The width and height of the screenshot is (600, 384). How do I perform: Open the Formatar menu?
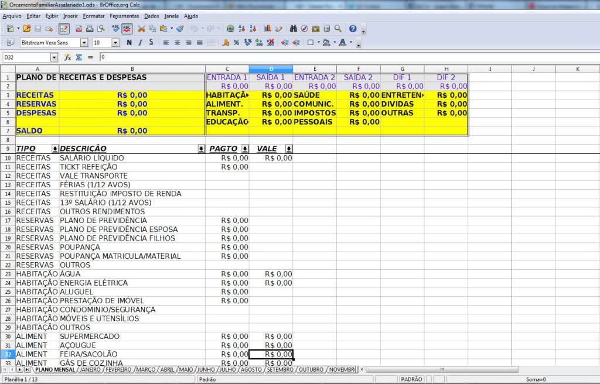(94, 16)
